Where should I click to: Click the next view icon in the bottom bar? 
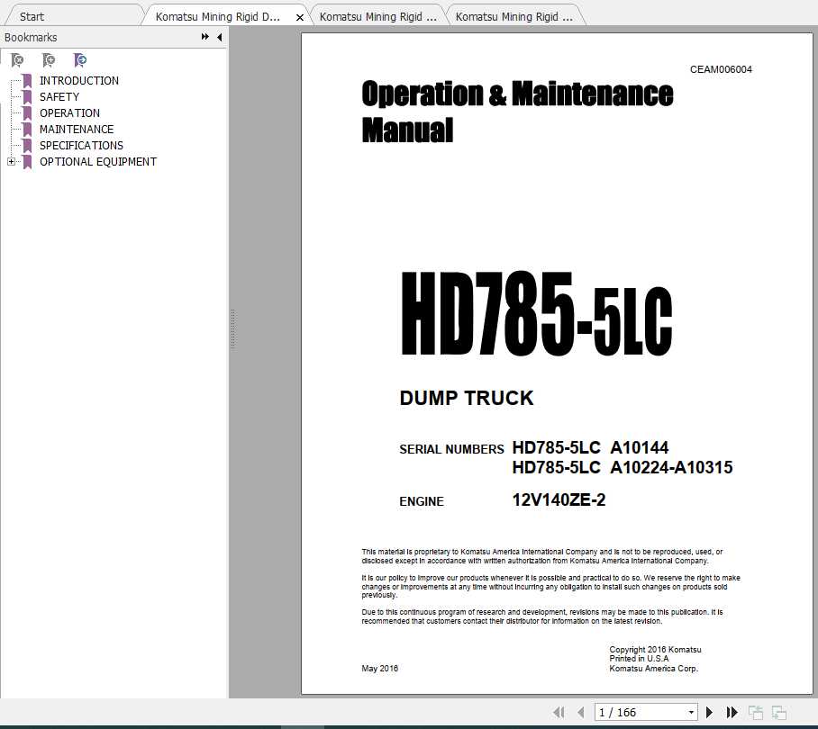(779, 712)
